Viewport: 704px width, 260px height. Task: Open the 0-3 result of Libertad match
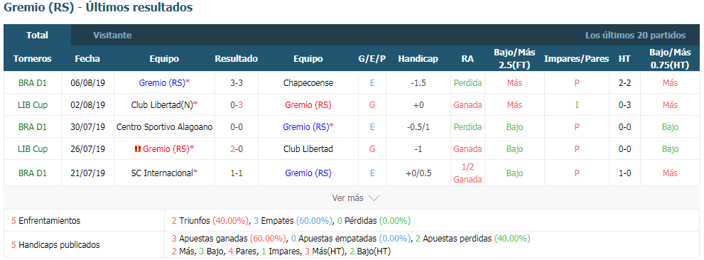point(236,105)
